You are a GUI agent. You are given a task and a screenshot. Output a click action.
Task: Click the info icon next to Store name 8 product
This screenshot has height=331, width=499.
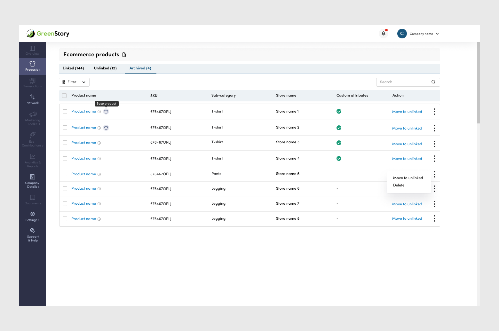point(99,219)
